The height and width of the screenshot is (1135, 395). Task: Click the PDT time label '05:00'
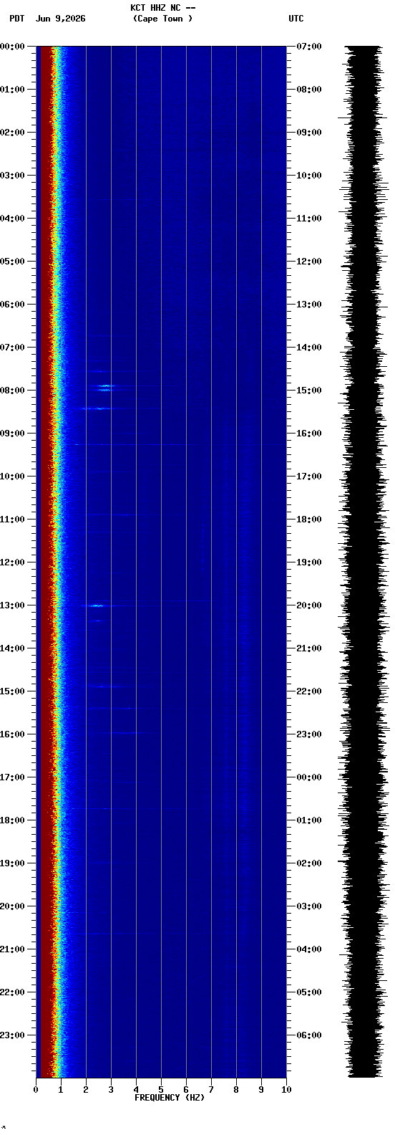pos(12,262)
